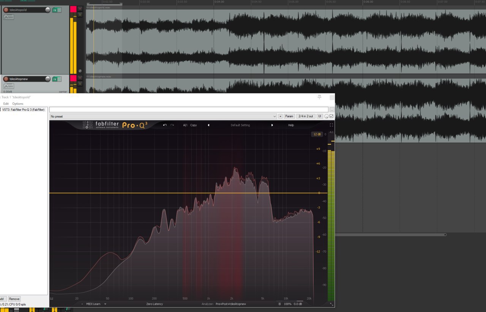This screenshot has height=312, width=486.
Task: Enable MIDI Learn in Pro-Q 3
Action: pyautogui.click(x=93, y=304)
